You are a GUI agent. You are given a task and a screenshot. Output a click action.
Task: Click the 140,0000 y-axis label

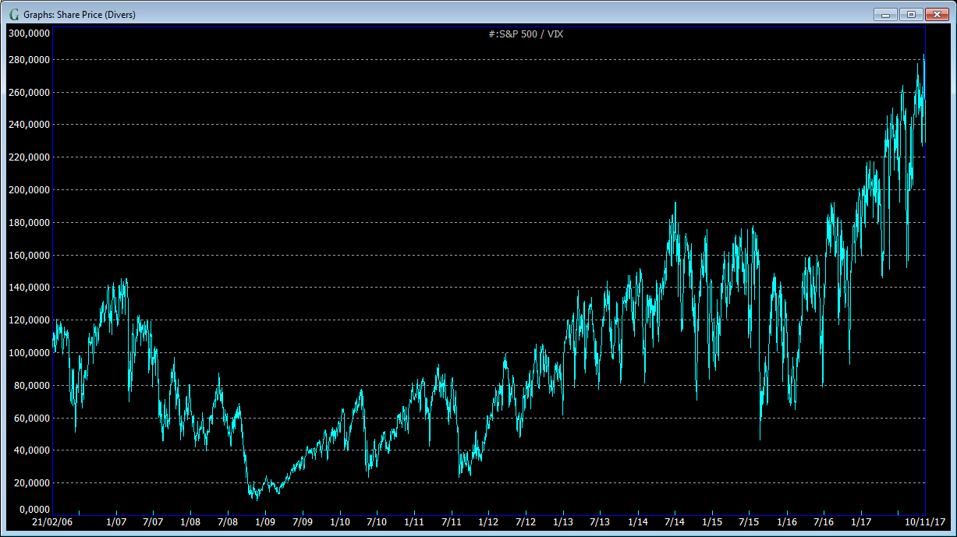[29, 288]
